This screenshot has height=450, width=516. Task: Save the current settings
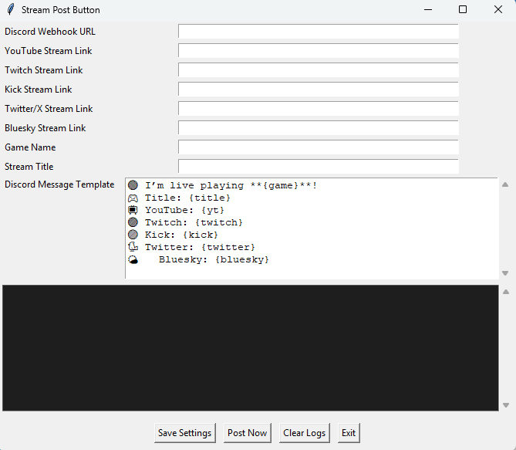pos(185,433)
